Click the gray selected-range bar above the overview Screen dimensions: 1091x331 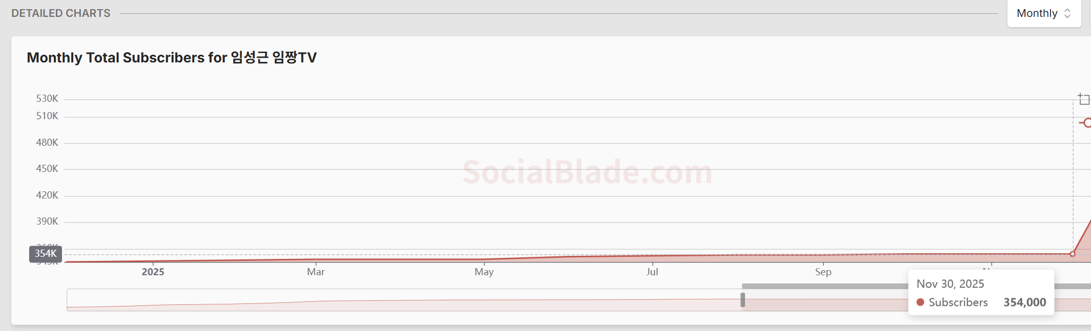point(820,286)
